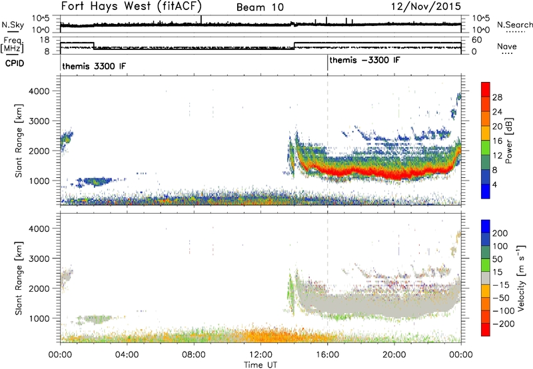Click the '08:00' time tick label
The image size is (533, 369).
(194, 355)
